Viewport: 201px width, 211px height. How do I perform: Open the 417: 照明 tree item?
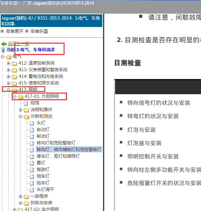(28, 89)
